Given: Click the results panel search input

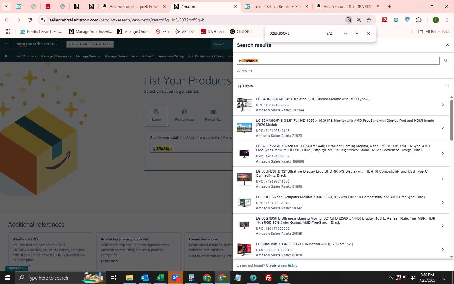Looking at the screenshot, I should 338,61.
